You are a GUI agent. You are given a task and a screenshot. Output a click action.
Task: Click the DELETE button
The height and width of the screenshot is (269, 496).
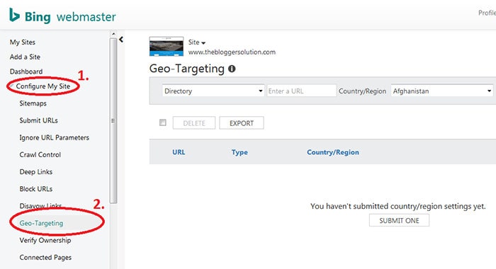pos(194,123)
